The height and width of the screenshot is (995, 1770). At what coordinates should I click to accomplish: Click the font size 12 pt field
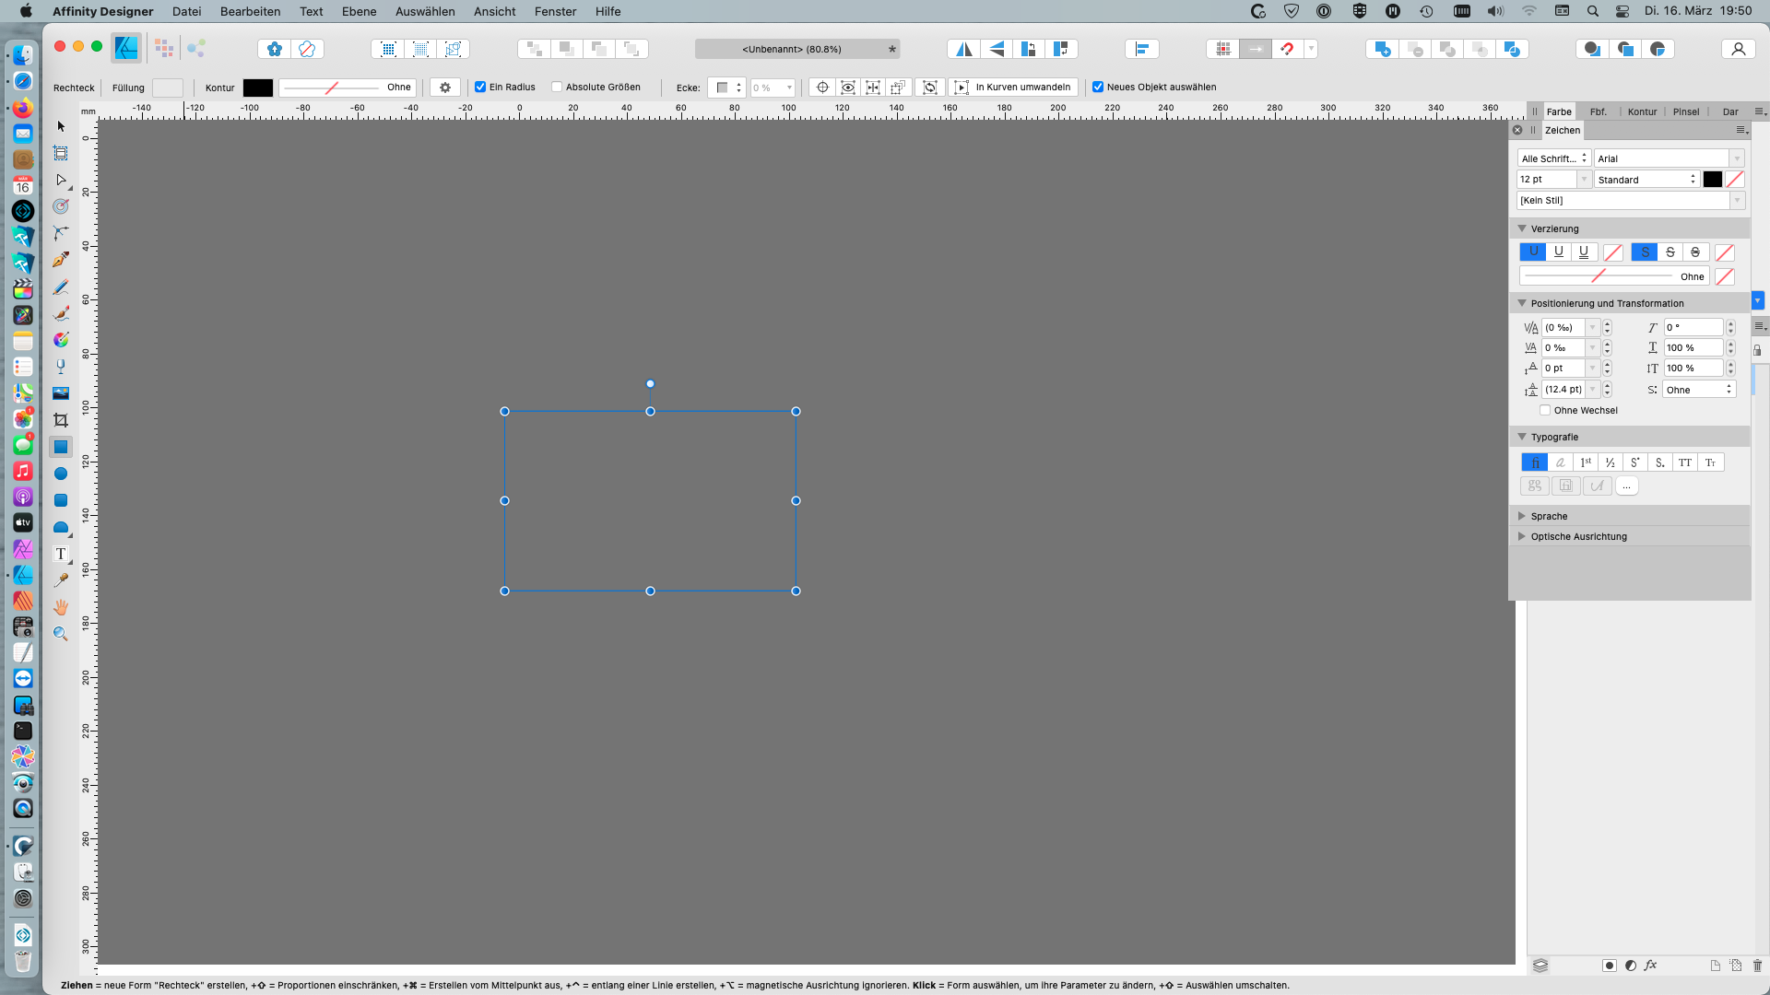pos(1547,180)
